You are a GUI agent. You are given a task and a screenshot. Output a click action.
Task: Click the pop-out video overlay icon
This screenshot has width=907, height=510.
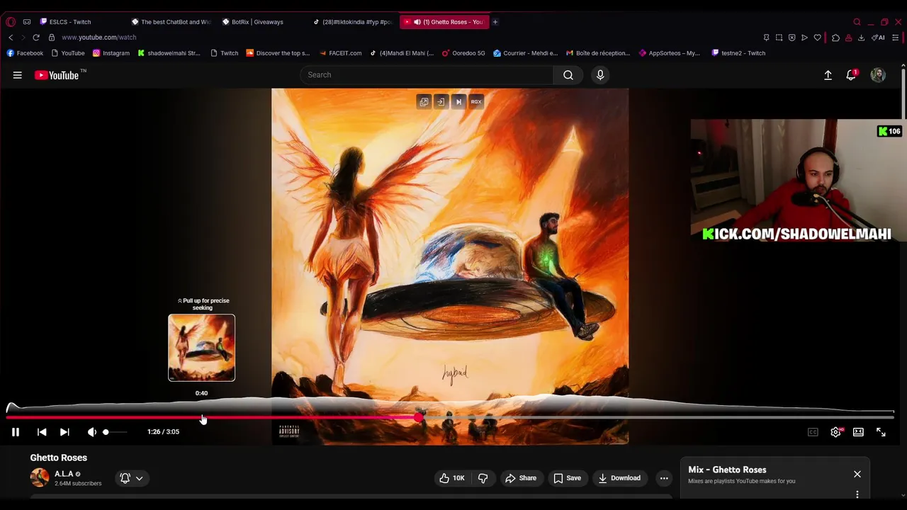tap(424, 101)
